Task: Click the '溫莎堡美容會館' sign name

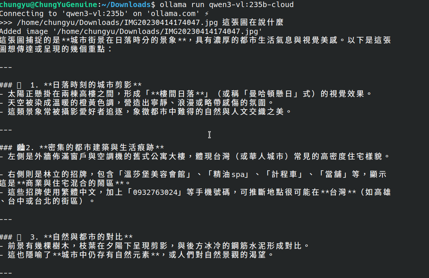Action: [x=155, y=174]
